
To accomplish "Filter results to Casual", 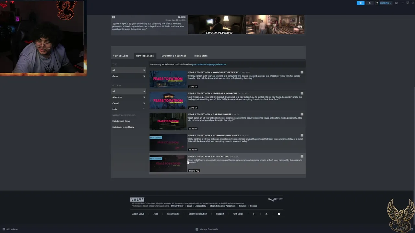I will [x=128, y=103].
